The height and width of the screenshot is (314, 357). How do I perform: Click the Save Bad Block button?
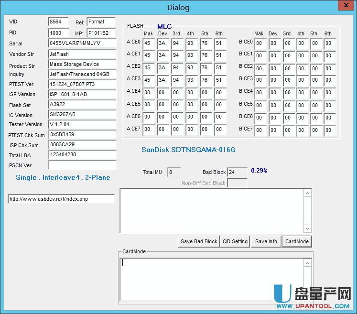[199, 241]
